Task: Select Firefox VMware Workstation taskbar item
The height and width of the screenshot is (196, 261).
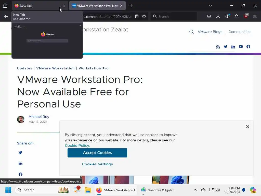Action: click(116, 190)
